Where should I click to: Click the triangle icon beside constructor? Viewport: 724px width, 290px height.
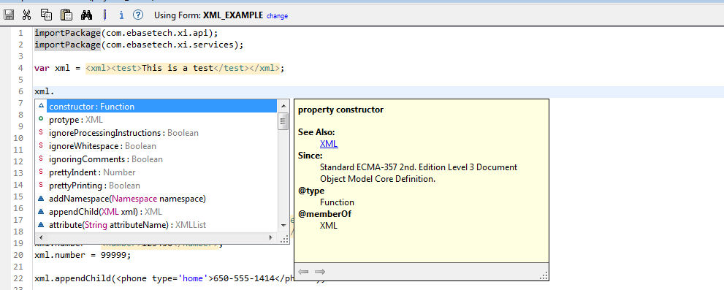click(41, 106)
